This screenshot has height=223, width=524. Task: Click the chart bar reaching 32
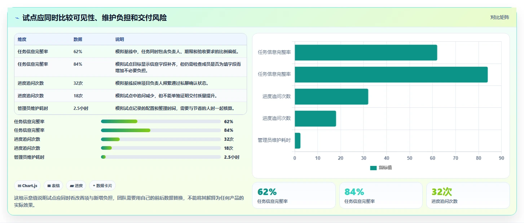tap(331, 97)
